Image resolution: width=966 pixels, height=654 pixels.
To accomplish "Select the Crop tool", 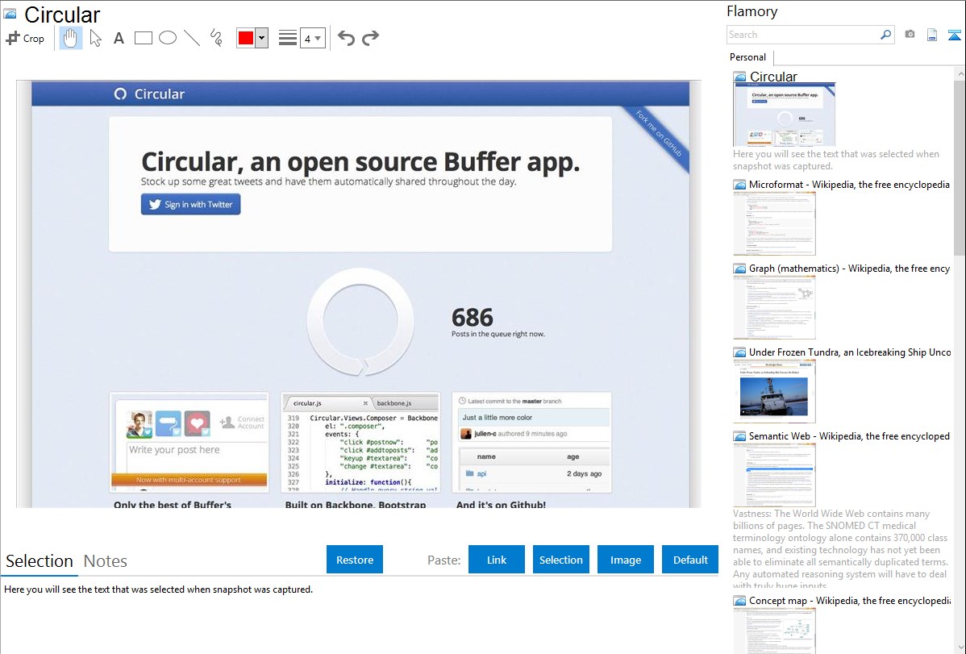I will point(25,38).
